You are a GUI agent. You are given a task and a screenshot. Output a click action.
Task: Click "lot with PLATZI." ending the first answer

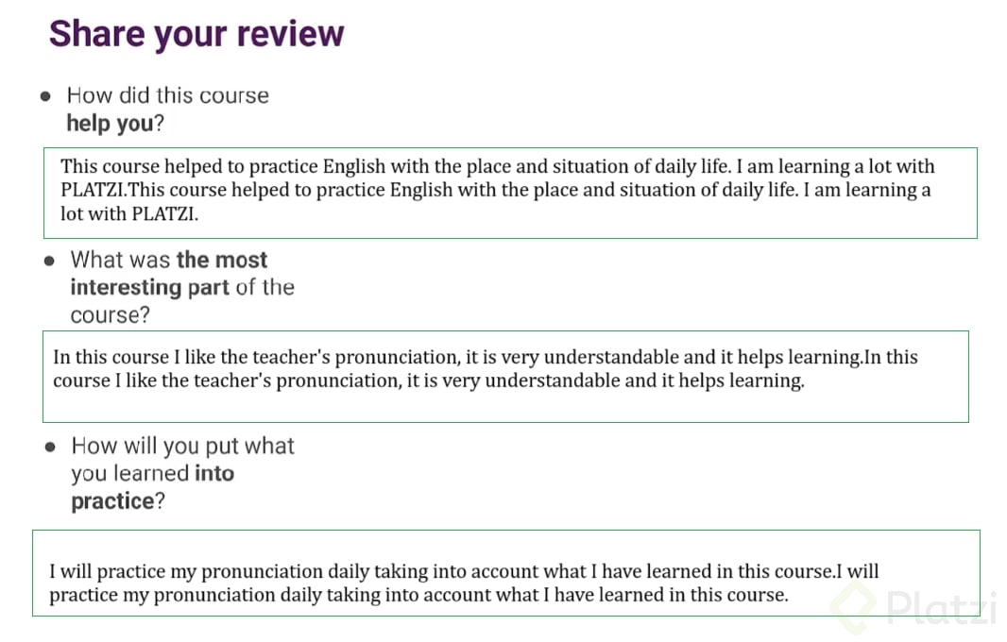(129, 213)
